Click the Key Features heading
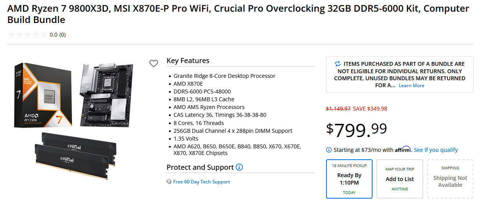 (x=188, y=61)
